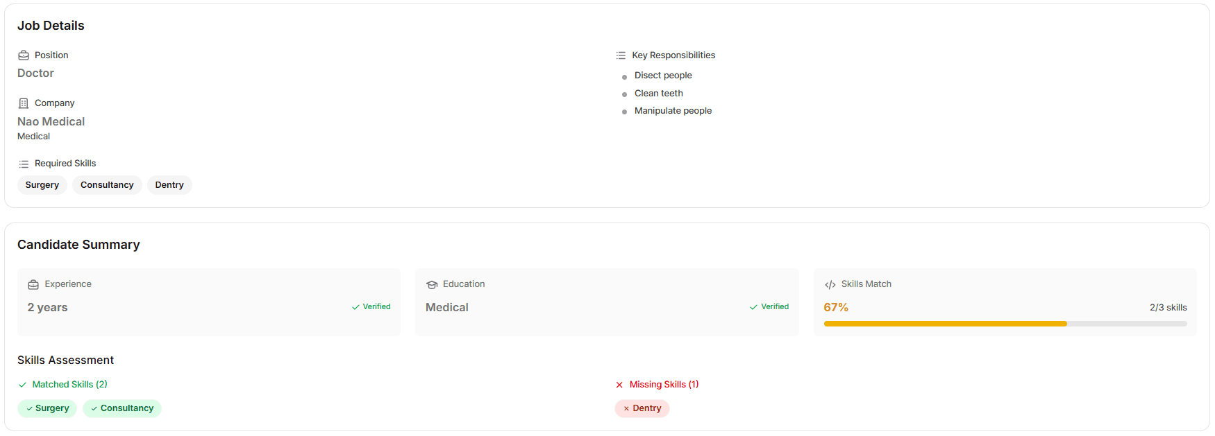Click the matched Surgery green badge
The height and width of the screenshot is (436, 1215).
click(x=47, y=408)
